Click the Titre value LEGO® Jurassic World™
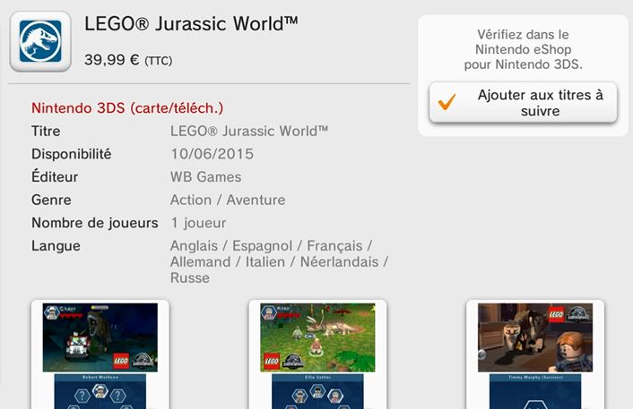Viewport: 633px width, 409px height. click(249, 131)
